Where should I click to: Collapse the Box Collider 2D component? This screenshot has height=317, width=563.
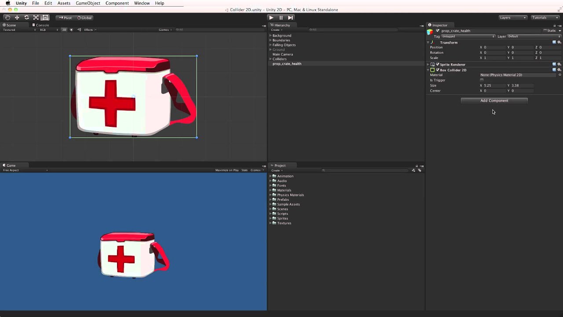click(x=428, y=70)
